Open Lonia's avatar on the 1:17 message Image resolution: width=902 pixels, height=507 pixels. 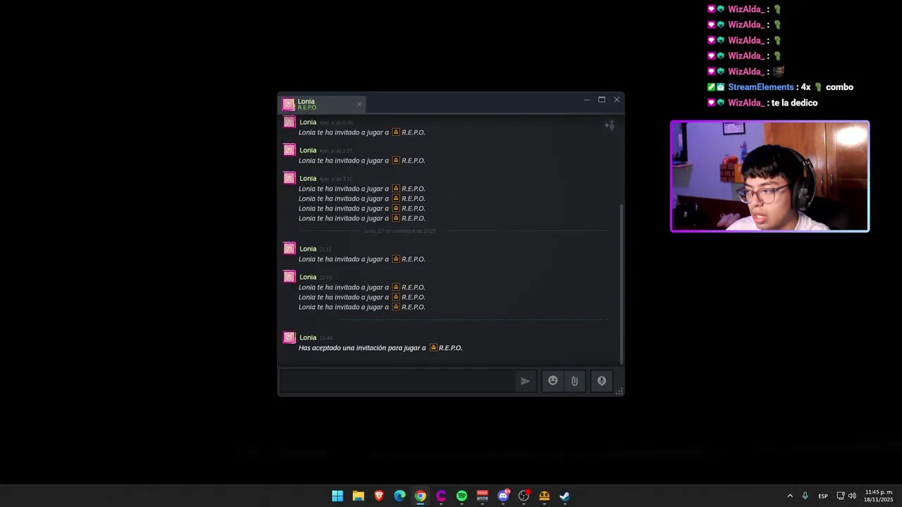289,149
